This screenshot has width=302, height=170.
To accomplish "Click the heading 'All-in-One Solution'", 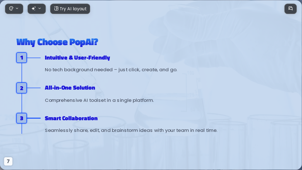I will 70,88.
